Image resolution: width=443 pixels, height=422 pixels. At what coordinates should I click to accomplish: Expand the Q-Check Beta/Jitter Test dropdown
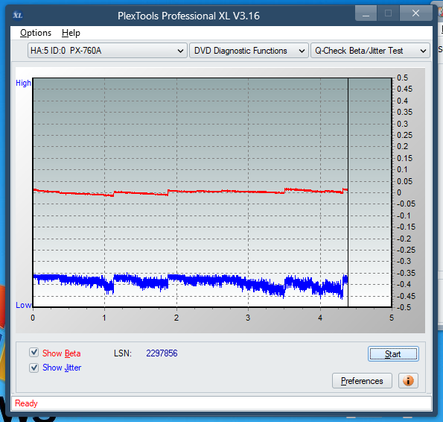(370, 51)
